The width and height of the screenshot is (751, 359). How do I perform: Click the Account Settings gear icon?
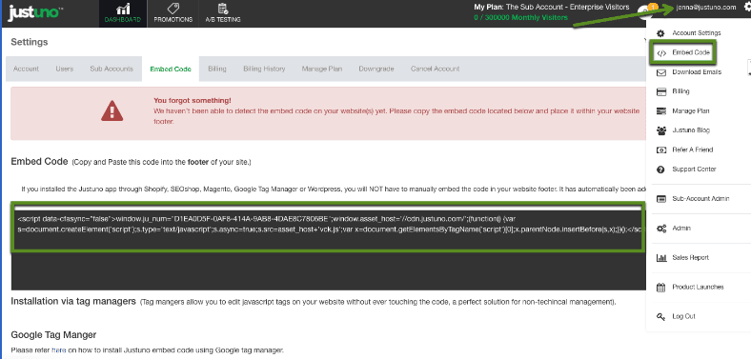[x=660, y=33]
